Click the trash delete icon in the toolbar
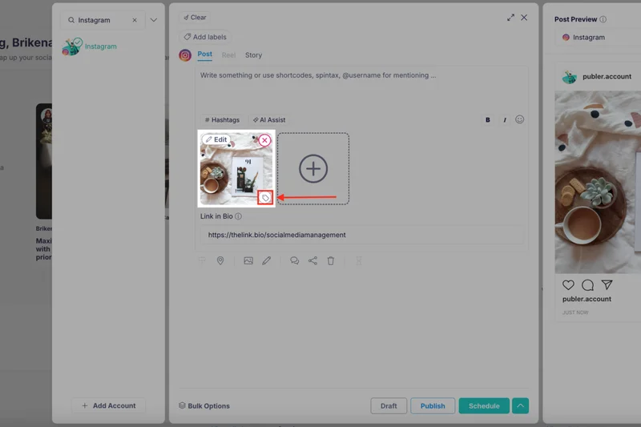The height and width of the screenshot is (427, 641). 330,260
